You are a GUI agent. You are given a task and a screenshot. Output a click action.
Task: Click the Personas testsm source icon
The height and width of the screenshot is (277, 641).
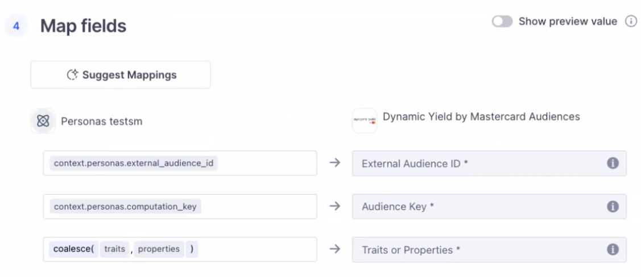point(43,121)
